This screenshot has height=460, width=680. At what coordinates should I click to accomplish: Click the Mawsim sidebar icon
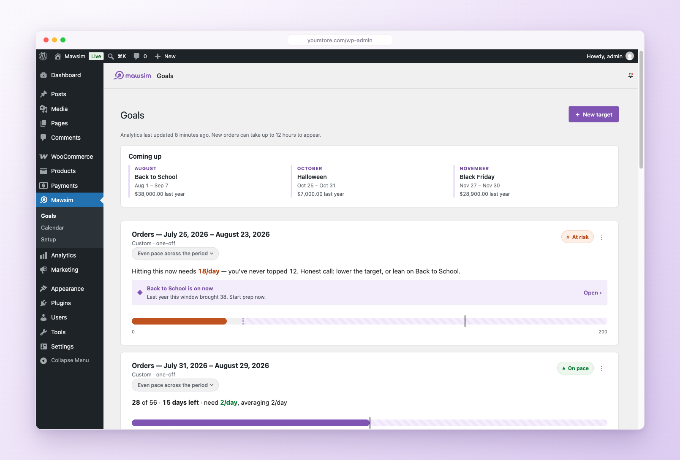44,200
